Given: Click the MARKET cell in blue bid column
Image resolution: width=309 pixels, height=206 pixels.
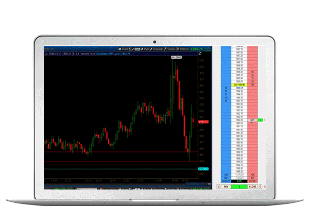Looking at the screenshot, I should [226, 180].
